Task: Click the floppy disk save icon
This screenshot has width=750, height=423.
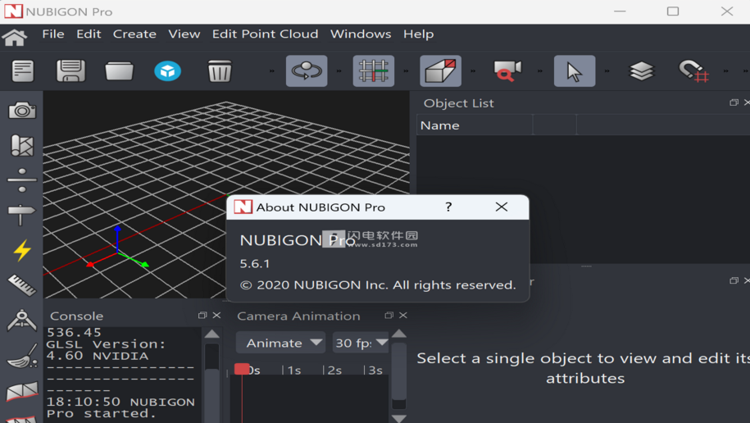Action: (x=70, y=70)
